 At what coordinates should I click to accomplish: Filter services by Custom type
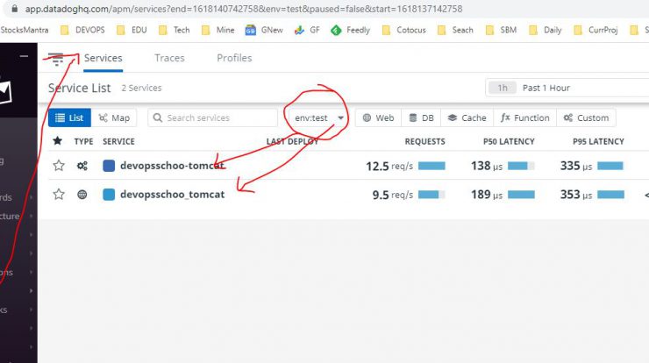click(586, 118)
